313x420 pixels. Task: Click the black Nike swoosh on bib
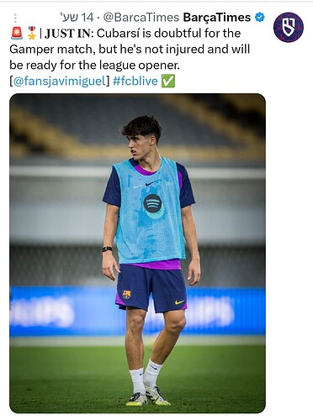[151, 183]
